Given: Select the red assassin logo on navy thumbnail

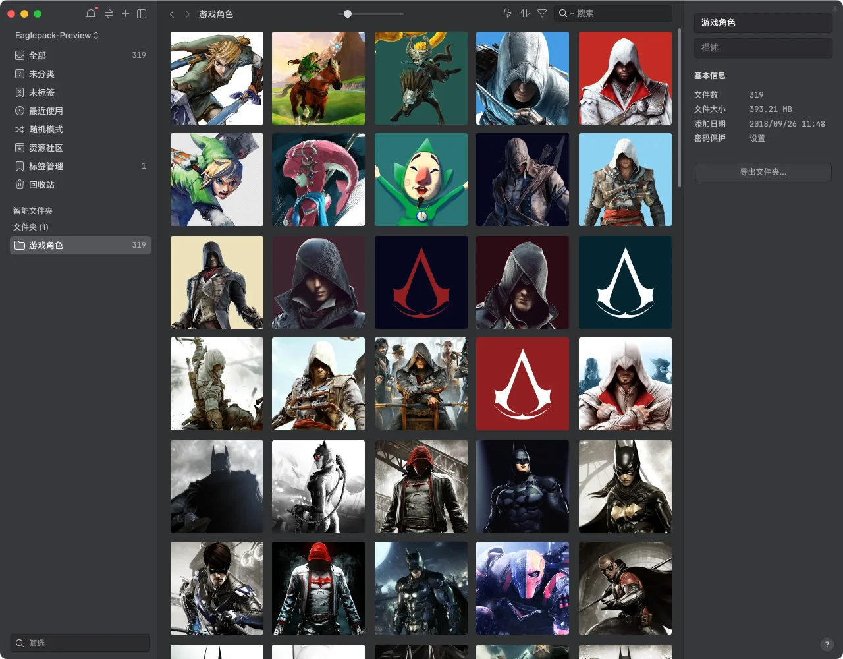Looking at the screenshot, I should (421, 282).
